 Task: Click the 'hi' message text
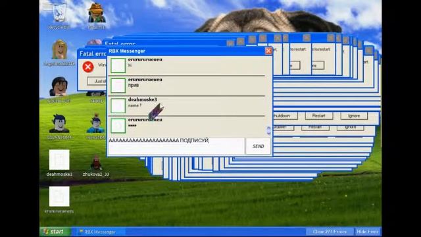pos(130,65)
